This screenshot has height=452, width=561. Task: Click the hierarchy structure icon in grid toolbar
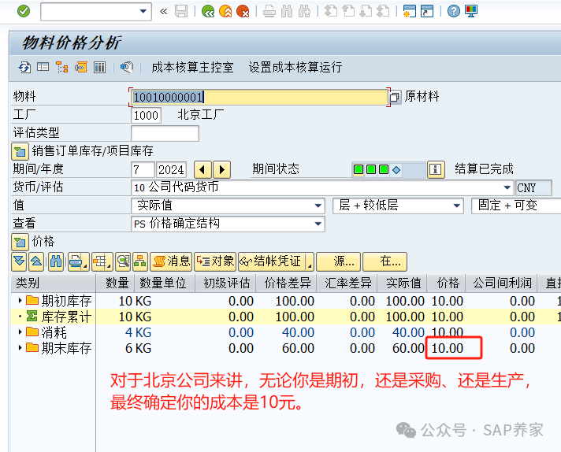point(140,261)
